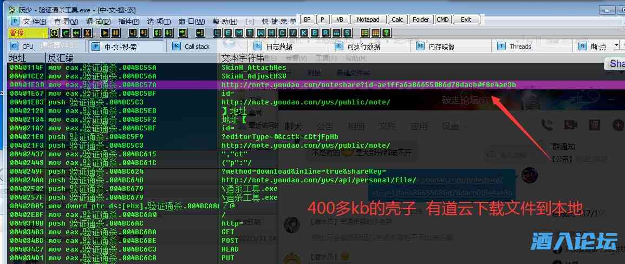Click the Execute till return icon
The height and width of the screenshot is (264, 625).
pos(183,32)
